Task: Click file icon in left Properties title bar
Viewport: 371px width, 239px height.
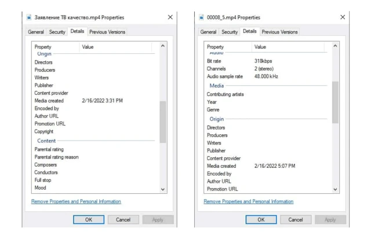Action: click(29, 17)
